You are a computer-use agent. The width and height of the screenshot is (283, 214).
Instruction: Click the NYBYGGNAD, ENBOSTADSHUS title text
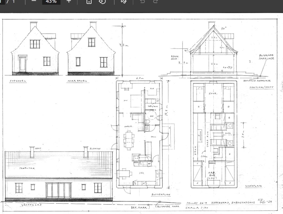(x=233, y=203)
